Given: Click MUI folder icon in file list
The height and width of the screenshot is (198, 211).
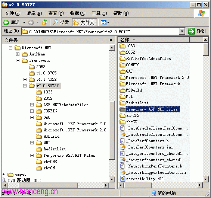Looking at the screenshot, I should coord(122,97).
